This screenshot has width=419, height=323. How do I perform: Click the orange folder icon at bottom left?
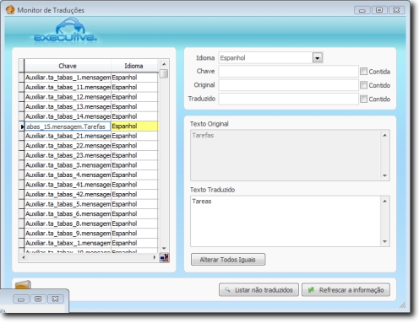(x=23, y=285)
